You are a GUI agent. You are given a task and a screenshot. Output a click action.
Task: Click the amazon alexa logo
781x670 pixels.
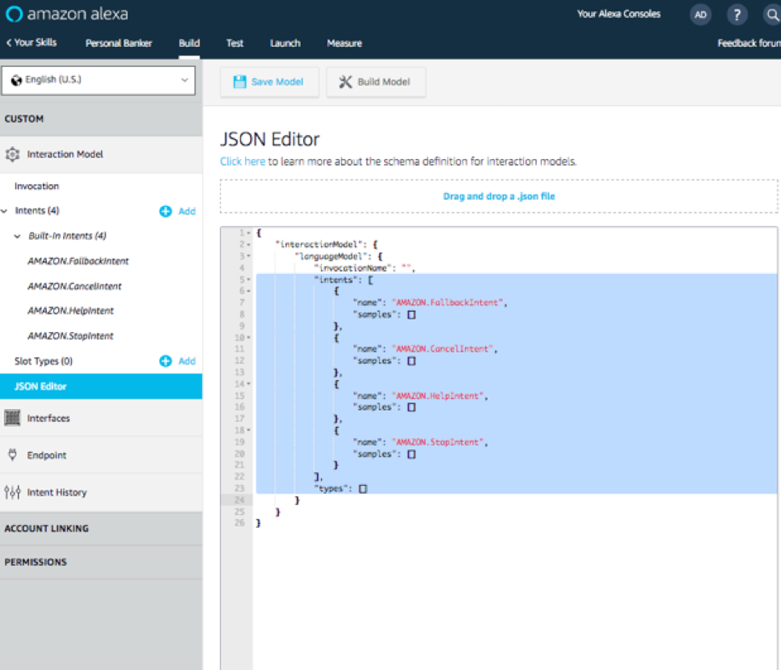tap(67, 14)
